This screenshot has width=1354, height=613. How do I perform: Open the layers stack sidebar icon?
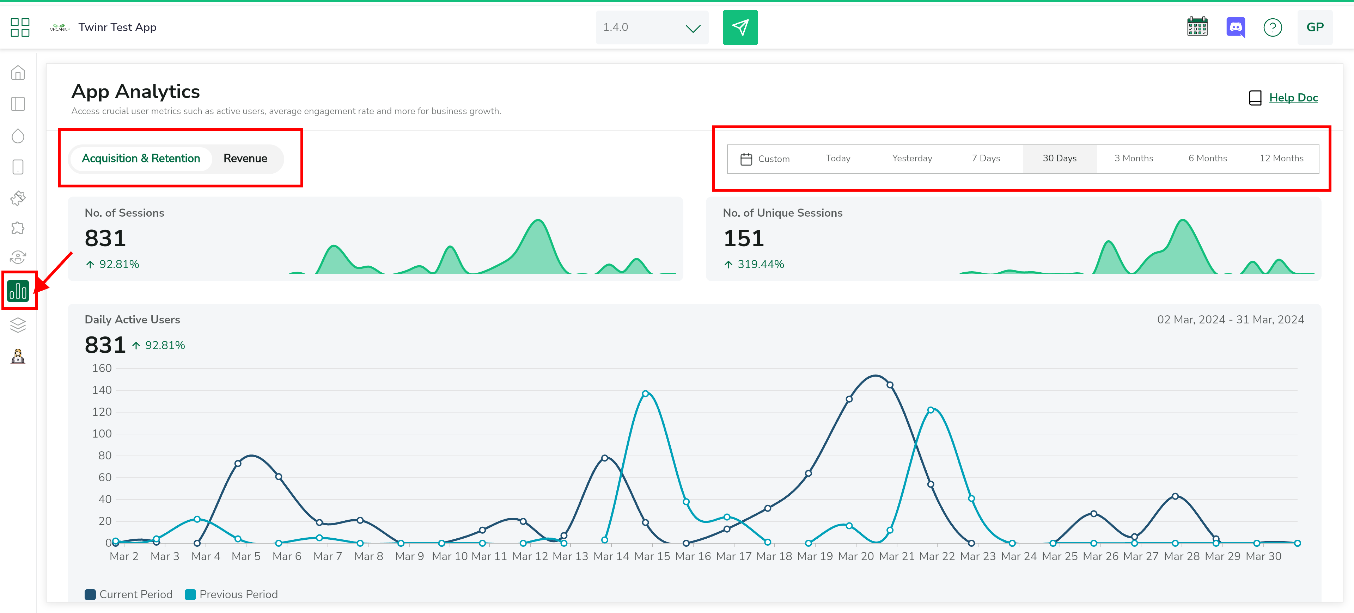click(x=18, y=325)
